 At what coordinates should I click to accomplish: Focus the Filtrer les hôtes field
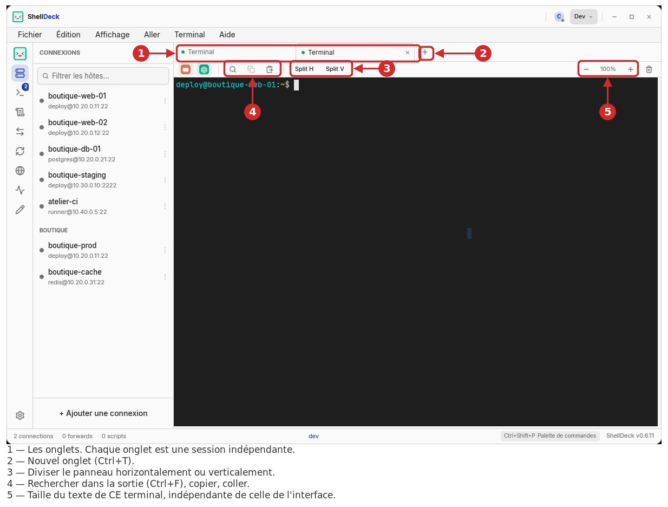click(103, 76)
